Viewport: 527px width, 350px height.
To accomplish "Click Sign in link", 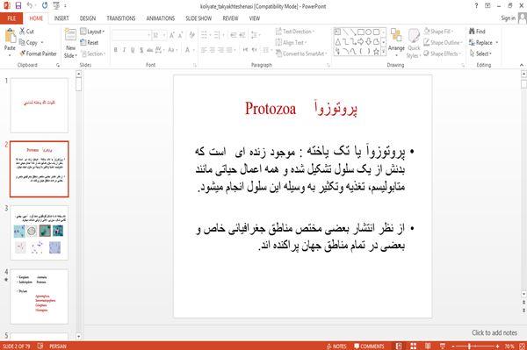I will click(508, 18).
